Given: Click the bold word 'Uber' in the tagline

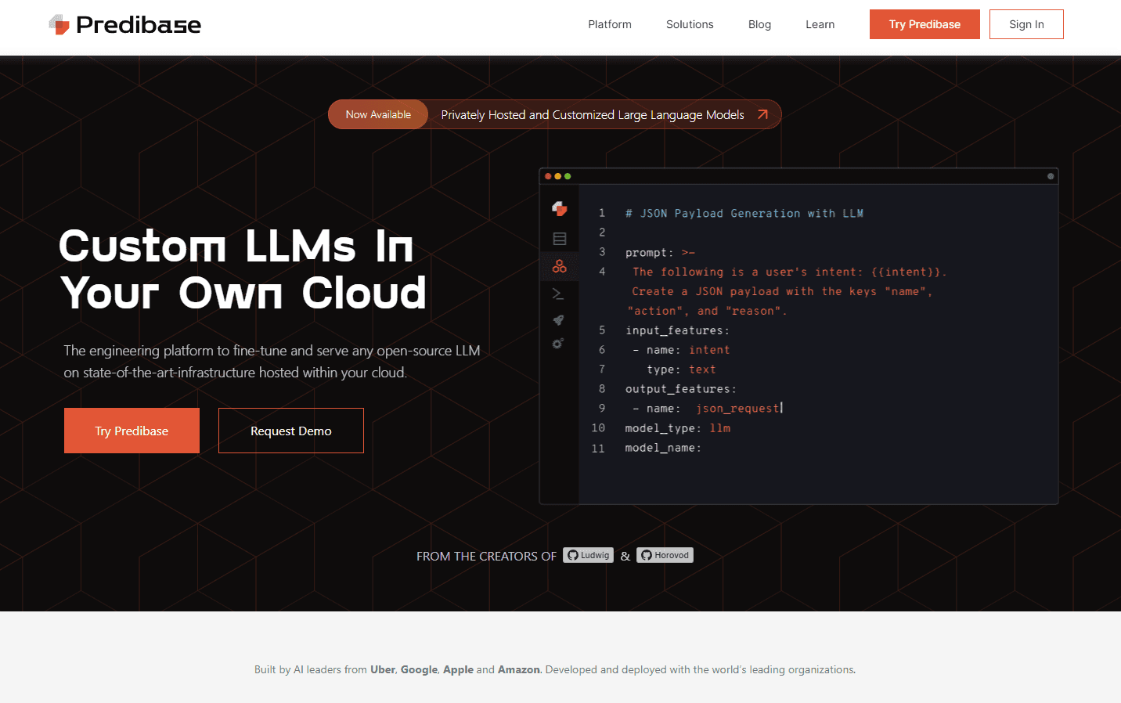Looking at the screenshot, I should pos(383,669).
